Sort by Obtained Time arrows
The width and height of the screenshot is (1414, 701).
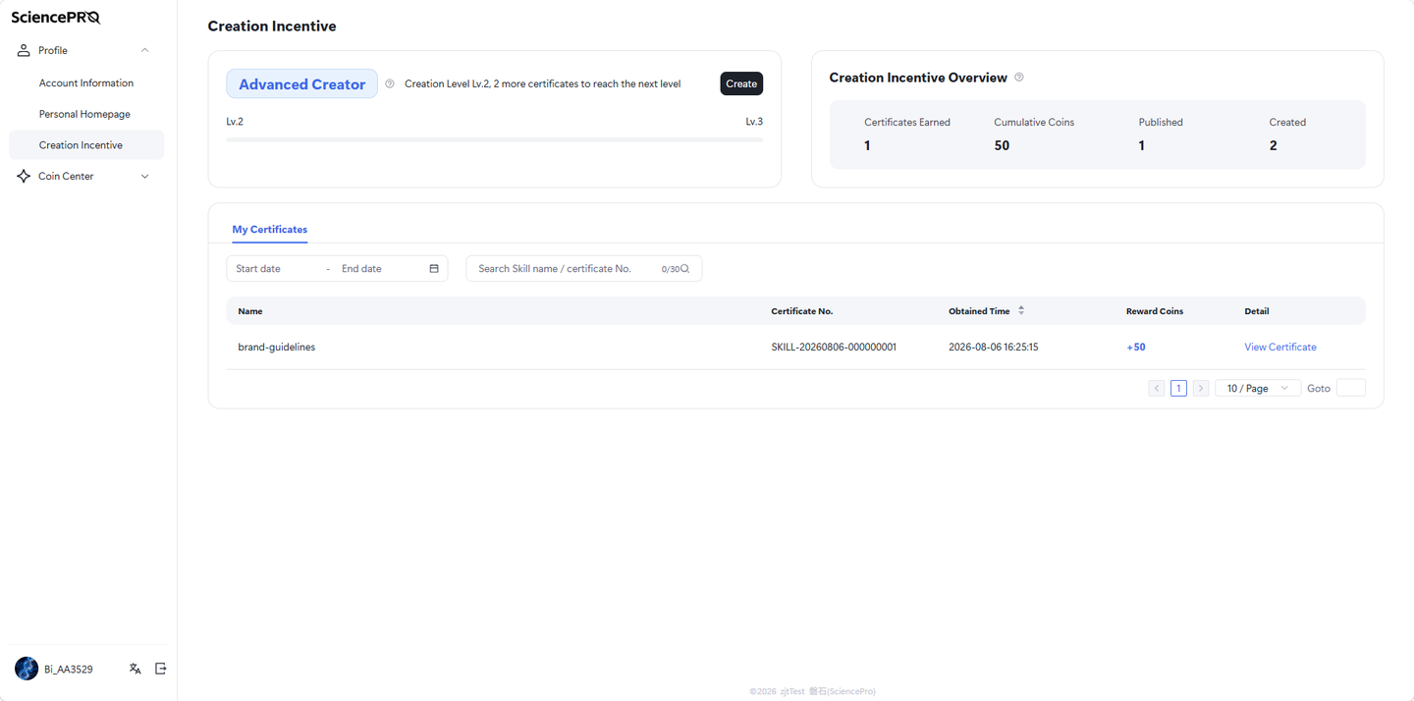[1021, 310]
